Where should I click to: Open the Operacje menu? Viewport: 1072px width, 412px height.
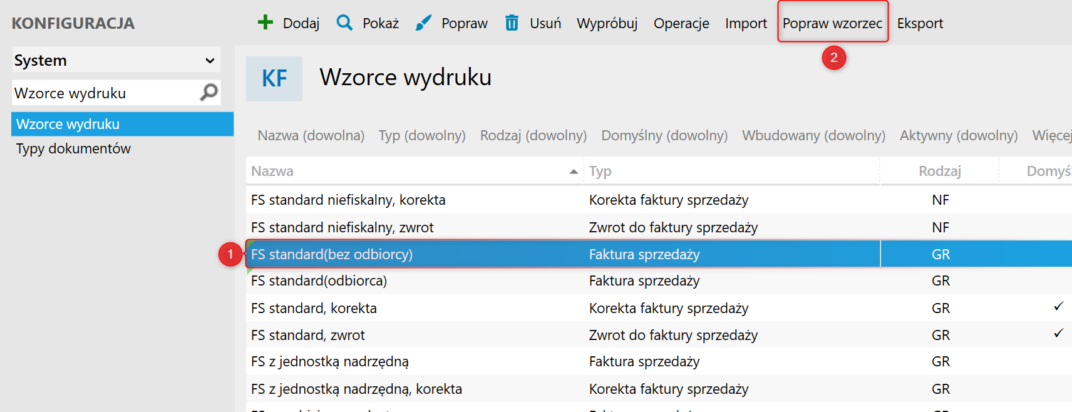coord(681,23)
